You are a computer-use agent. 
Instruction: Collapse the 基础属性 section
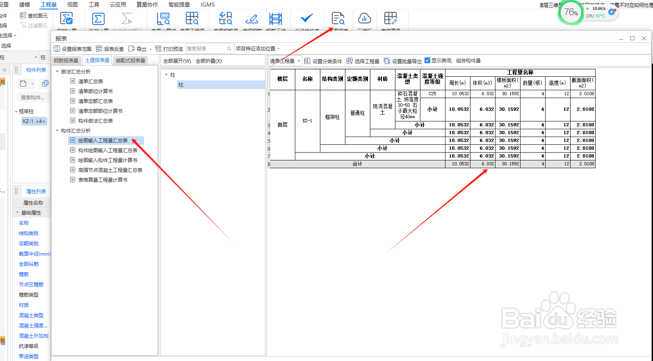(x=17, y=212)
